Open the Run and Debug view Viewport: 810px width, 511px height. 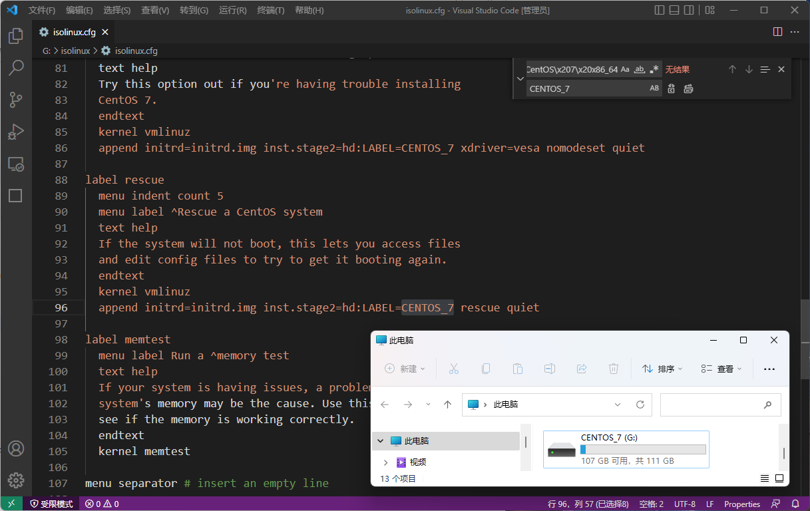pos(15,131)
